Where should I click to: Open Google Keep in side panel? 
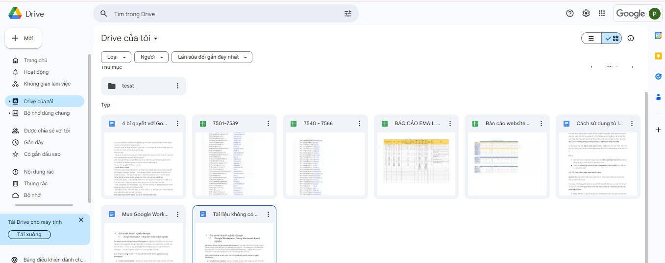(658, 56)
